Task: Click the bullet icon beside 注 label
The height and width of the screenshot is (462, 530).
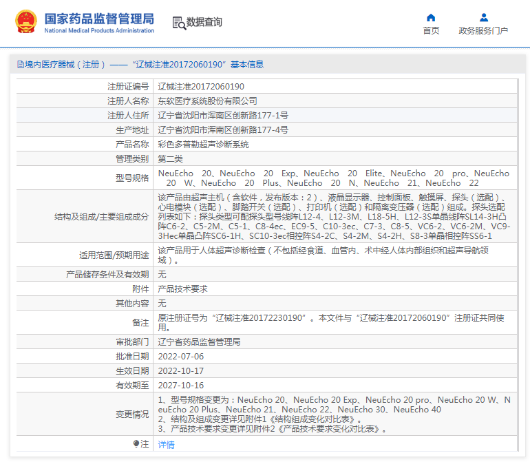Action: (x=136, y=444)
